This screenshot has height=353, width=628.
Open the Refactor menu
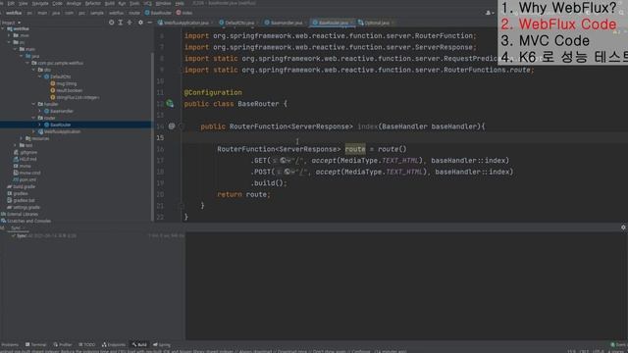pyautogui.click(x=93, y=3)
